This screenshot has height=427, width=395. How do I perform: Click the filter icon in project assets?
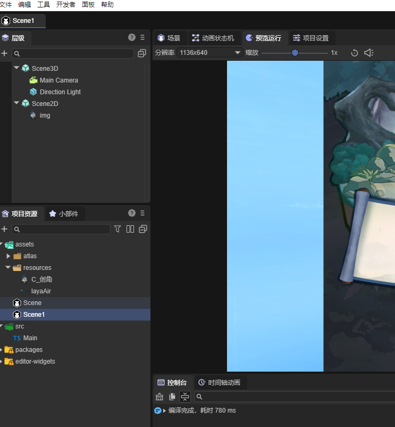[118, 229]
